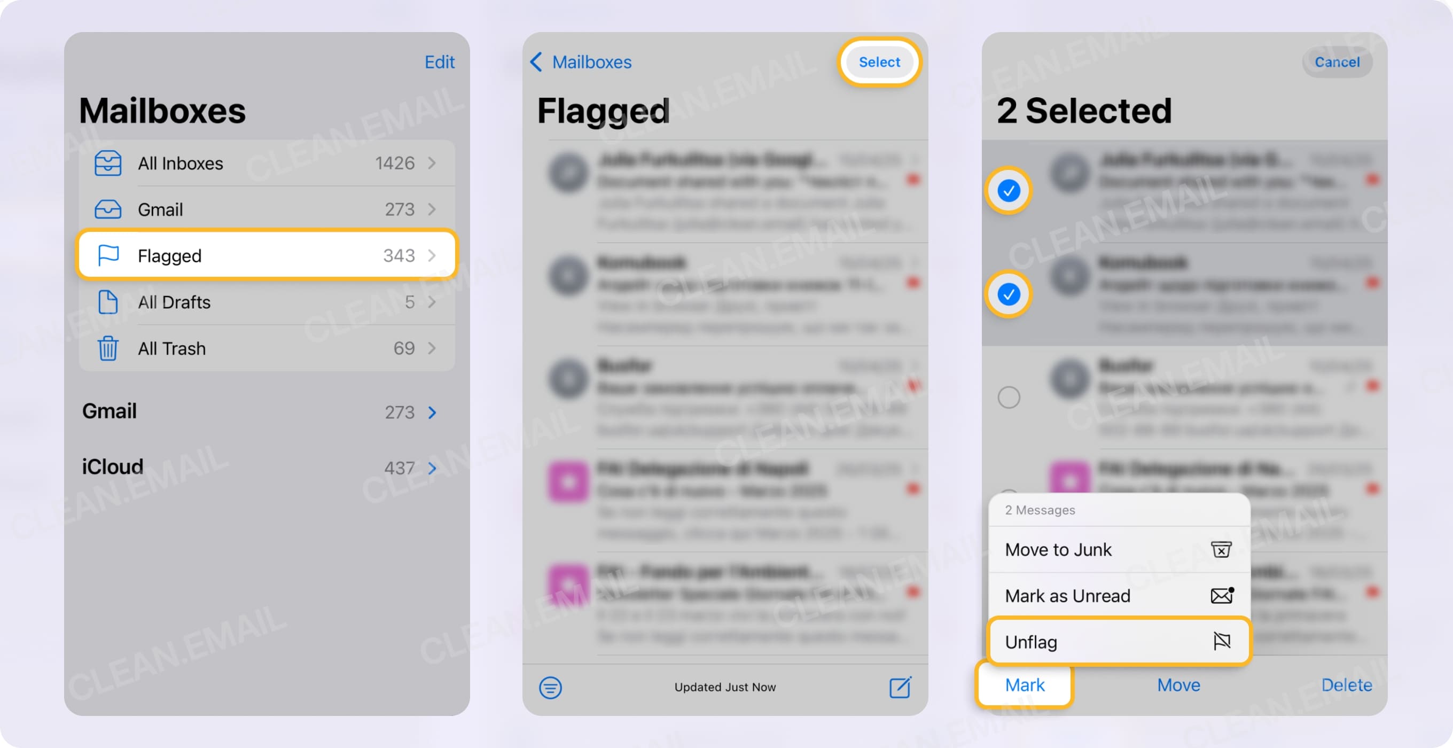Viewport: 1453px width, 748px height.
Task: Tap the compose new message icon
Action: pyautogui.click(x=900, y=687)
